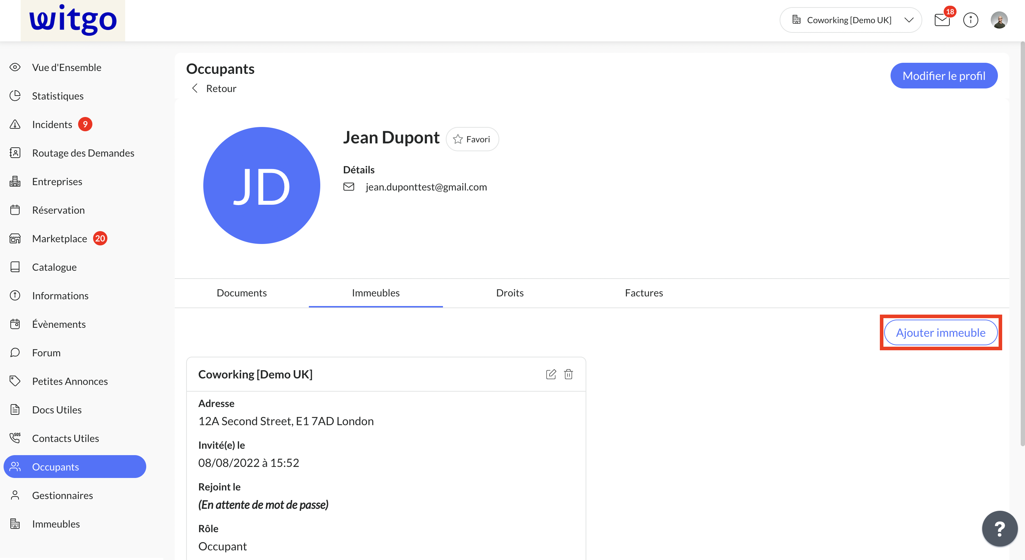Click the Contacts Utiles SOS phone icon
The image size is (1025, 560).
15,438
